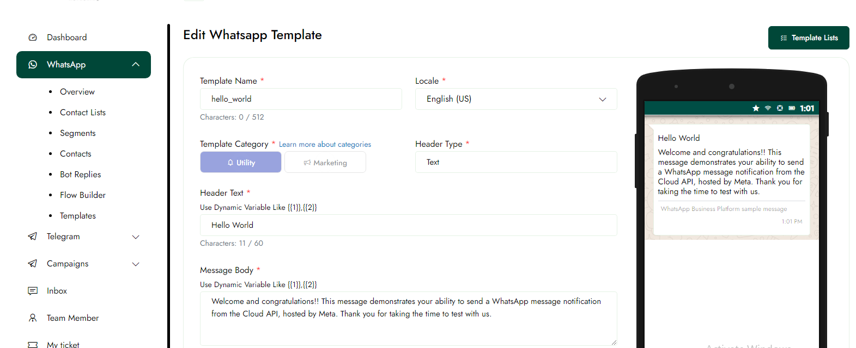This screenshot has width=856, height=348.
Task: Collapse the WhatsApp sidebar menu
Action: click(136, 65)
